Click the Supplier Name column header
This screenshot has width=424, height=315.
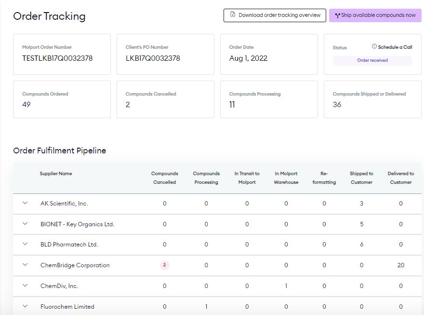(56, 174)
